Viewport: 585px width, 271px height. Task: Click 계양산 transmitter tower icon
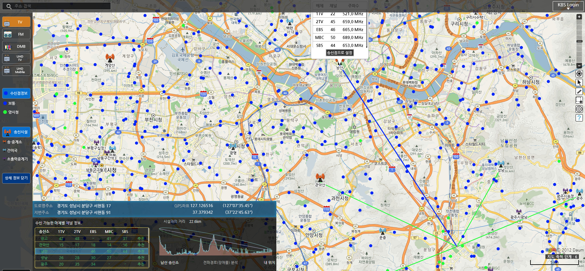click(110, 58)
